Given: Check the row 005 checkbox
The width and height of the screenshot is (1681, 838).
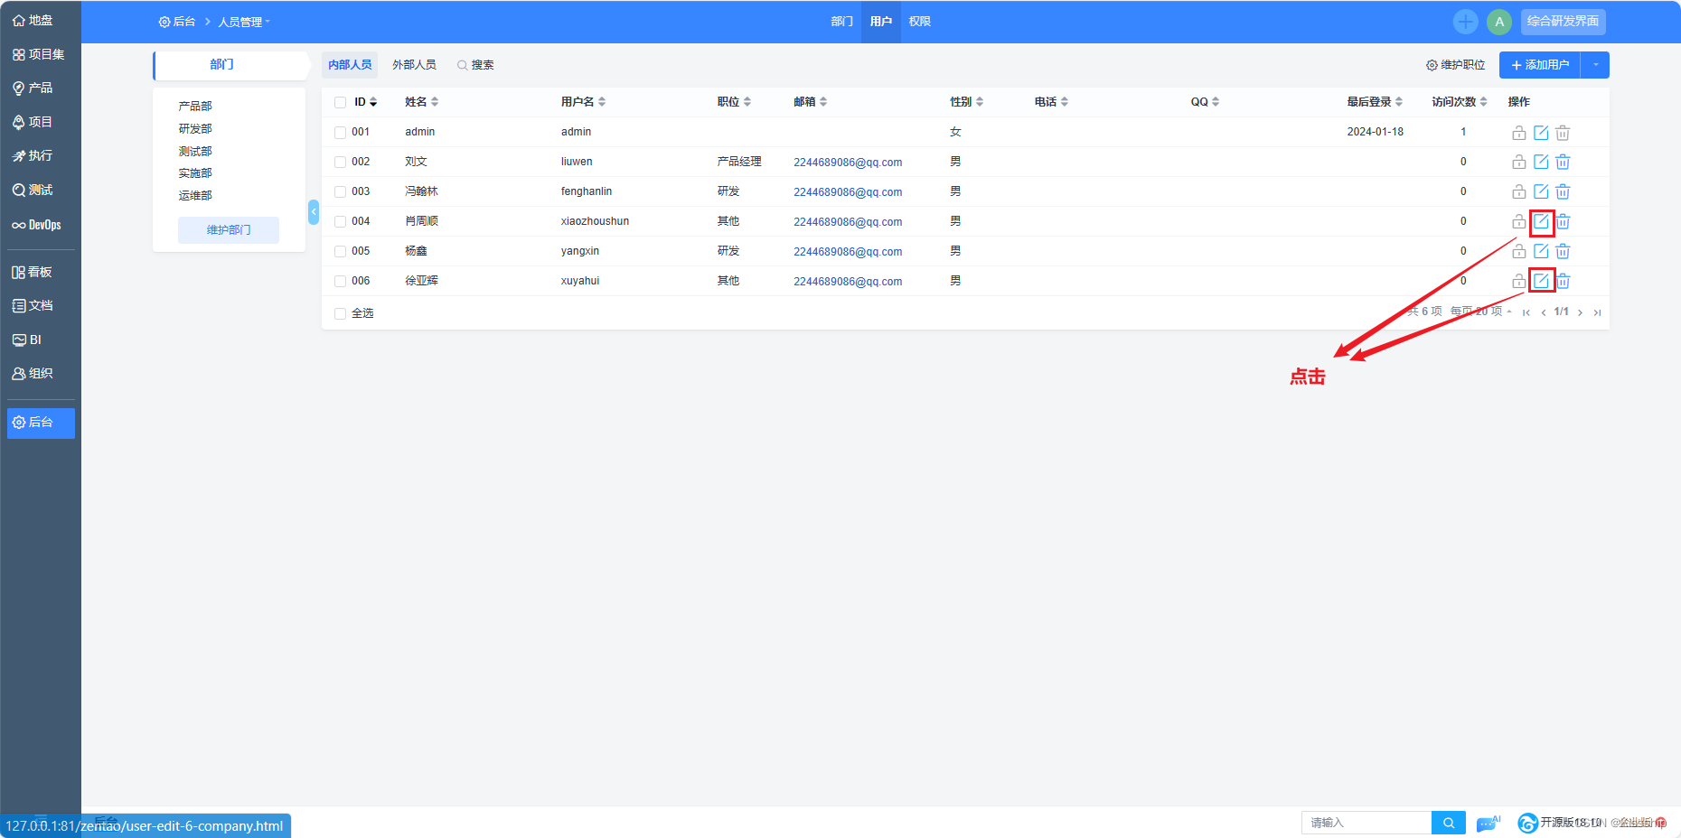Looking at the screenshot, I should pyautogui.click(x=341, y=251).
